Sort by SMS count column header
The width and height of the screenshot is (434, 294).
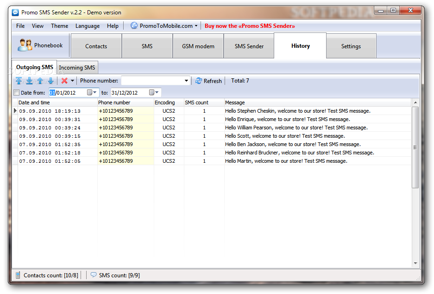click(x=204, y=102)
